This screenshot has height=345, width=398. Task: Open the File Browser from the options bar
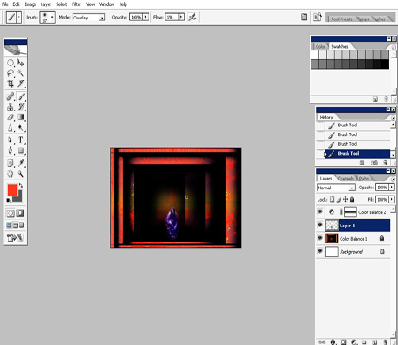[303, 17]
